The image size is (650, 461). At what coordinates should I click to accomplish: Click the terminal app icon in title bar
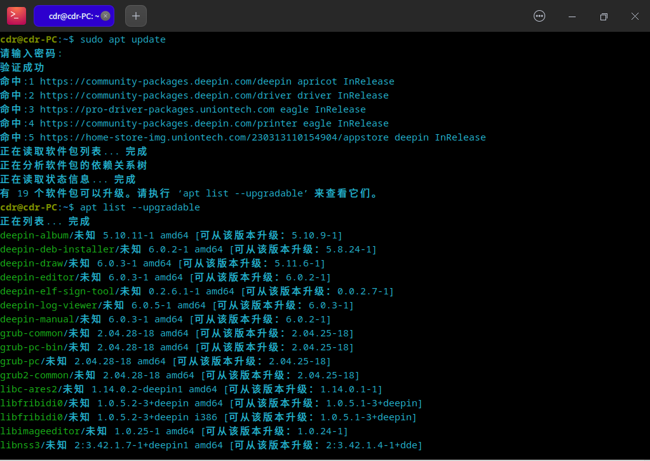pos(17,16)
